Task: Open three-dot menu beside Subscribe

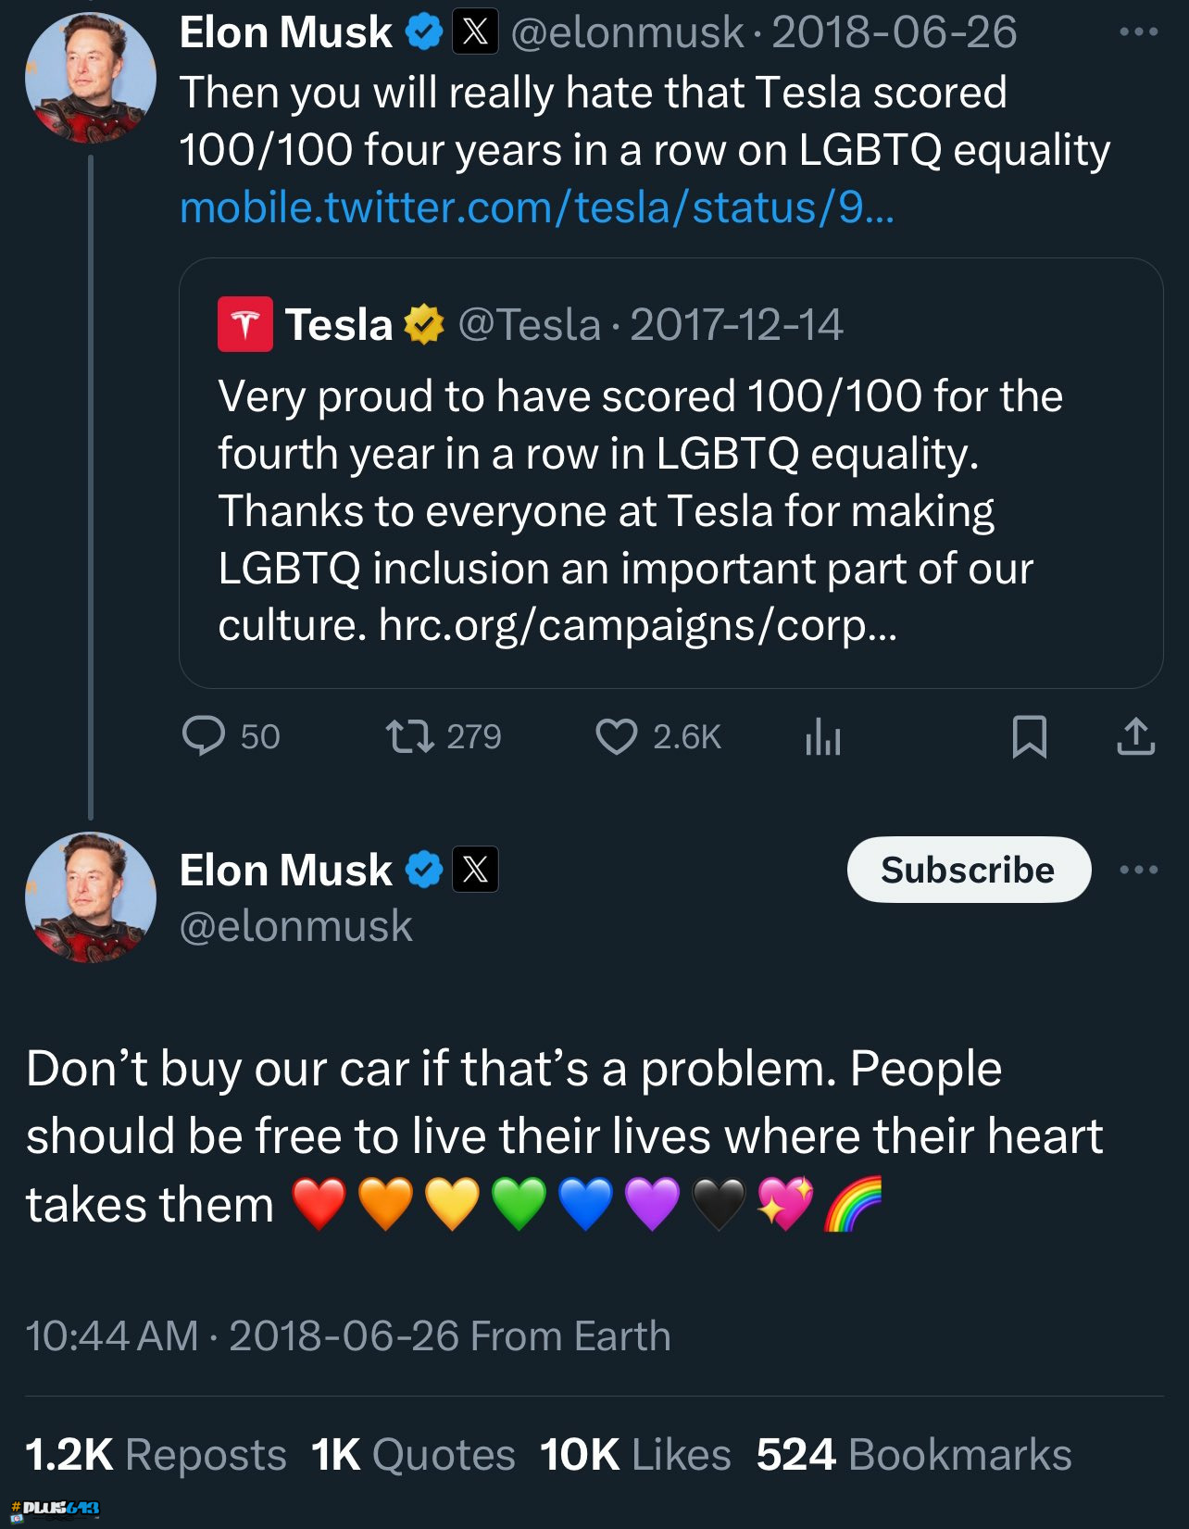Action: point(1139,870)
